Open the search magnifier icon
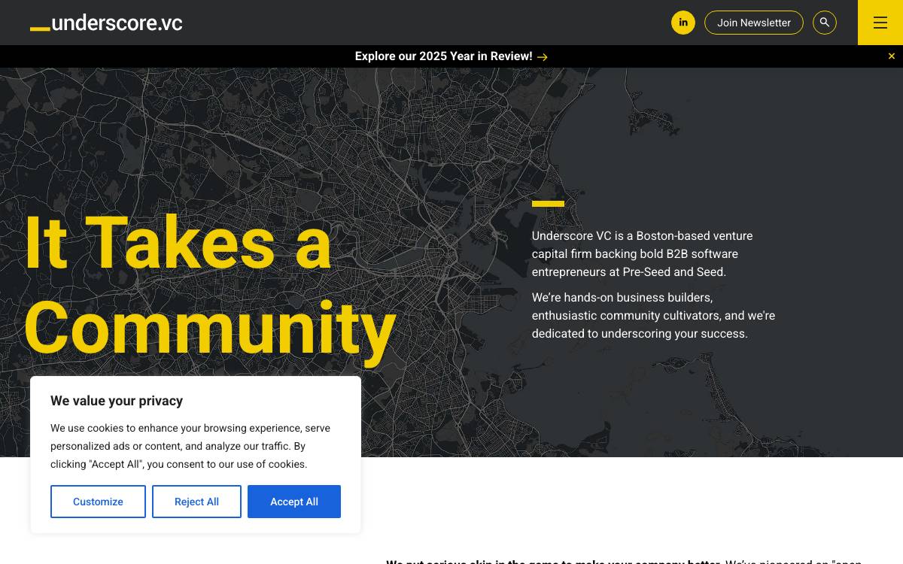 [825, 23]
